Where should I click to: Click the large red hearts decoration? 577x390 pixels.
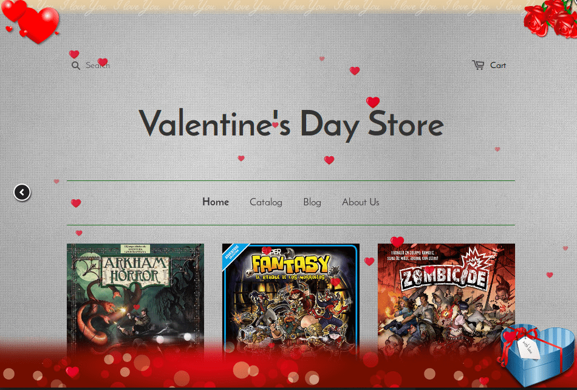(x=30, y=20)
